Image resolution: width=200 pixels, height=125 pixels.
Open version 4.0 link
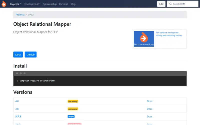click(17, 101)
